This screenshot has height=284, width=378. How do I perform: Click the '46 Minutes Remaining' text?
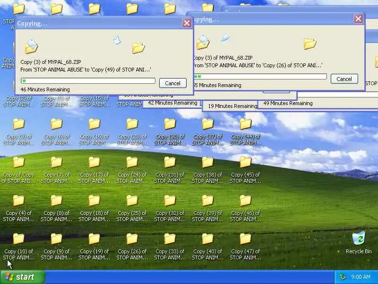(45, 89)
